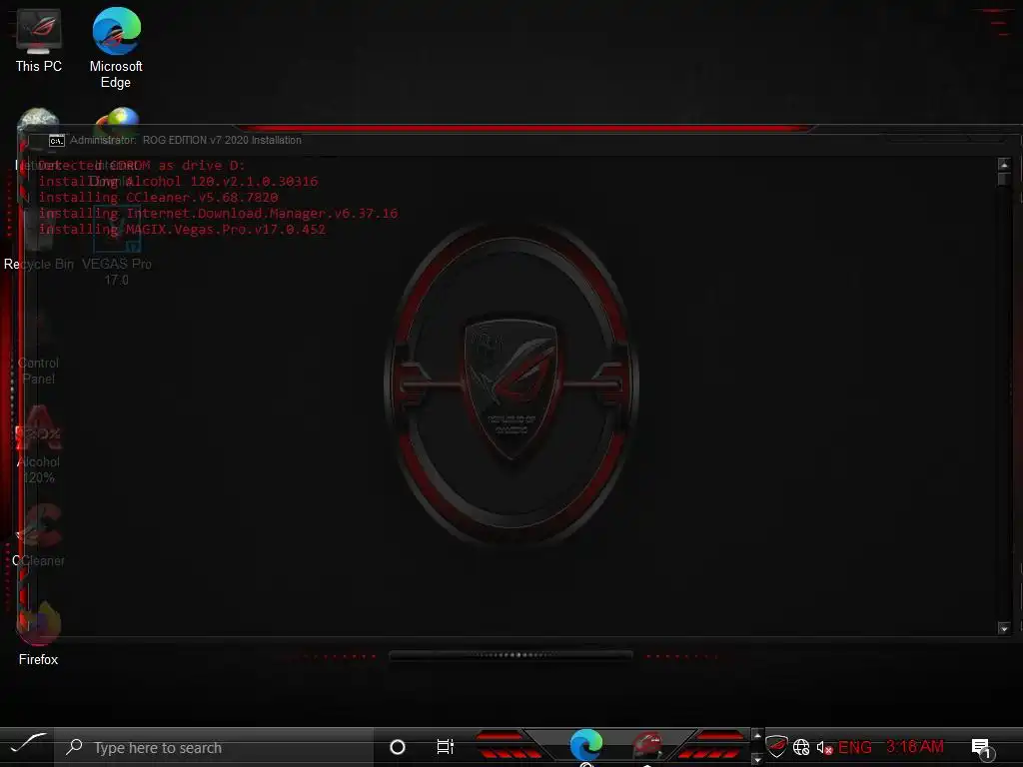Click the taskbar toolbar scroll-up arrow
Viewport: 1023px width, 767px height.
(x=757, y=736)
